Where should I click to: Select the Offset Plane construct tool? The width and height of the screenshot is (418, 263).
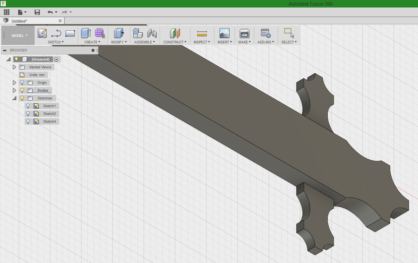point(175,33)
